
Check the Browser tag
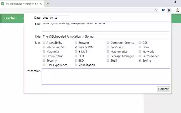coord(76,43)
